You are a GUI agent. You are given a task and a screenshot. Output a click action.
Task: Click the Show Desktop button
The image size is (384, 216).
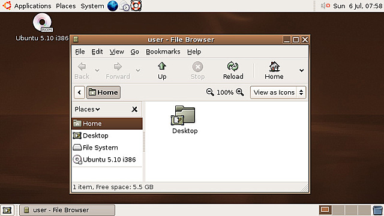coord(7,210)
